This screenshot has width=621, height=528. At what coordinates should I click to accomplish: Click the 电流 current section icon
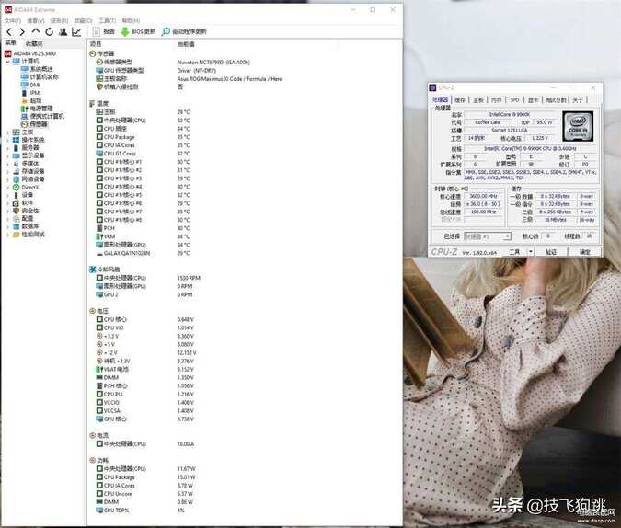[x=92, y=435]
